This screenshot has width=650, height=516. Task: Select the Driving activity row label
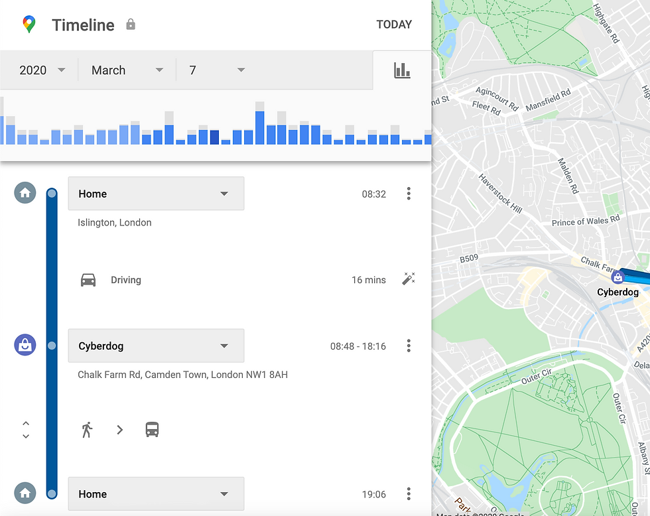tap(126, 280)
